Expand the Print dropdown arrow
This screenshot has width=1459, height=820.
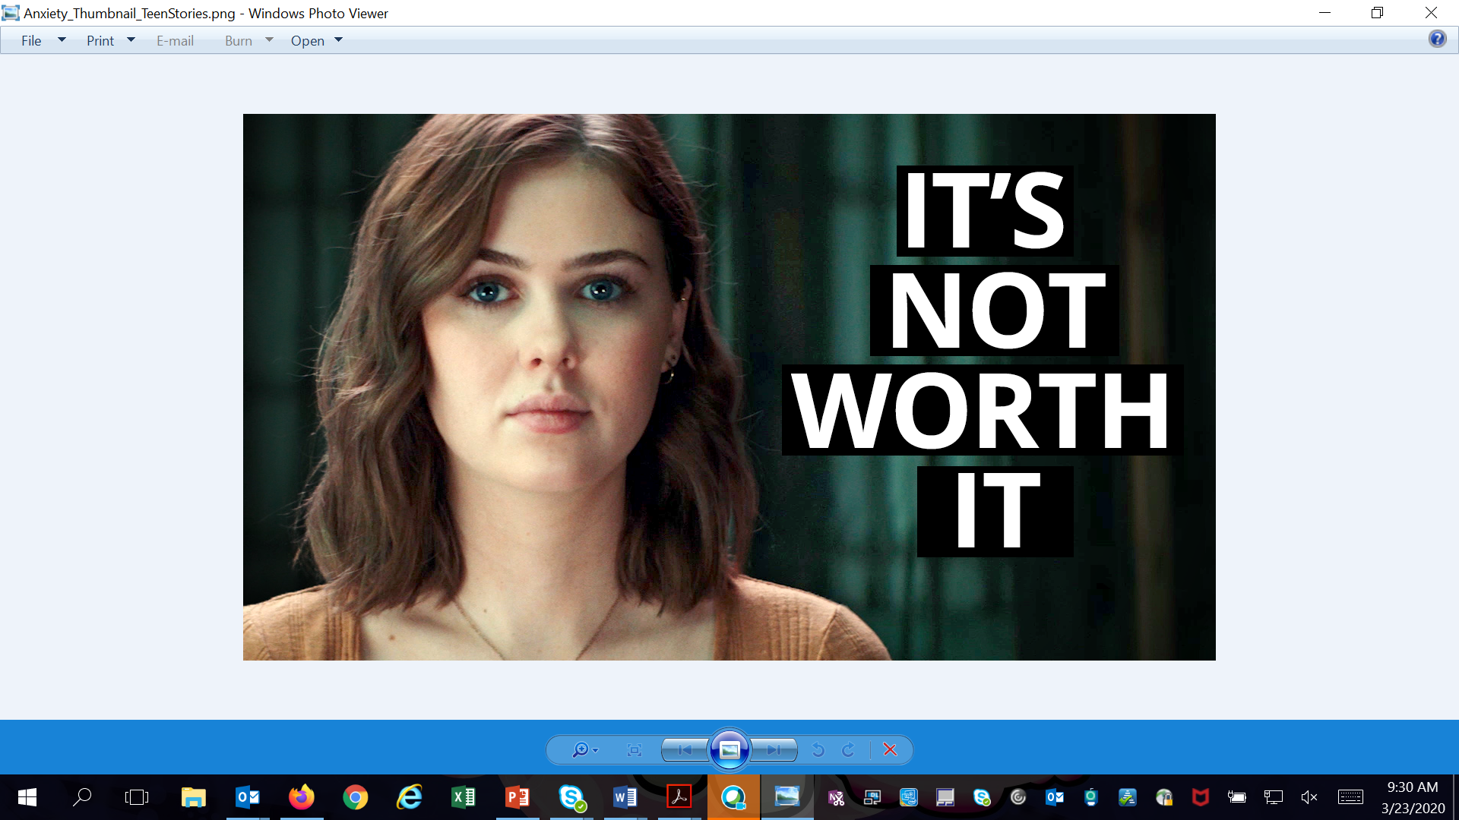point(131,40)
